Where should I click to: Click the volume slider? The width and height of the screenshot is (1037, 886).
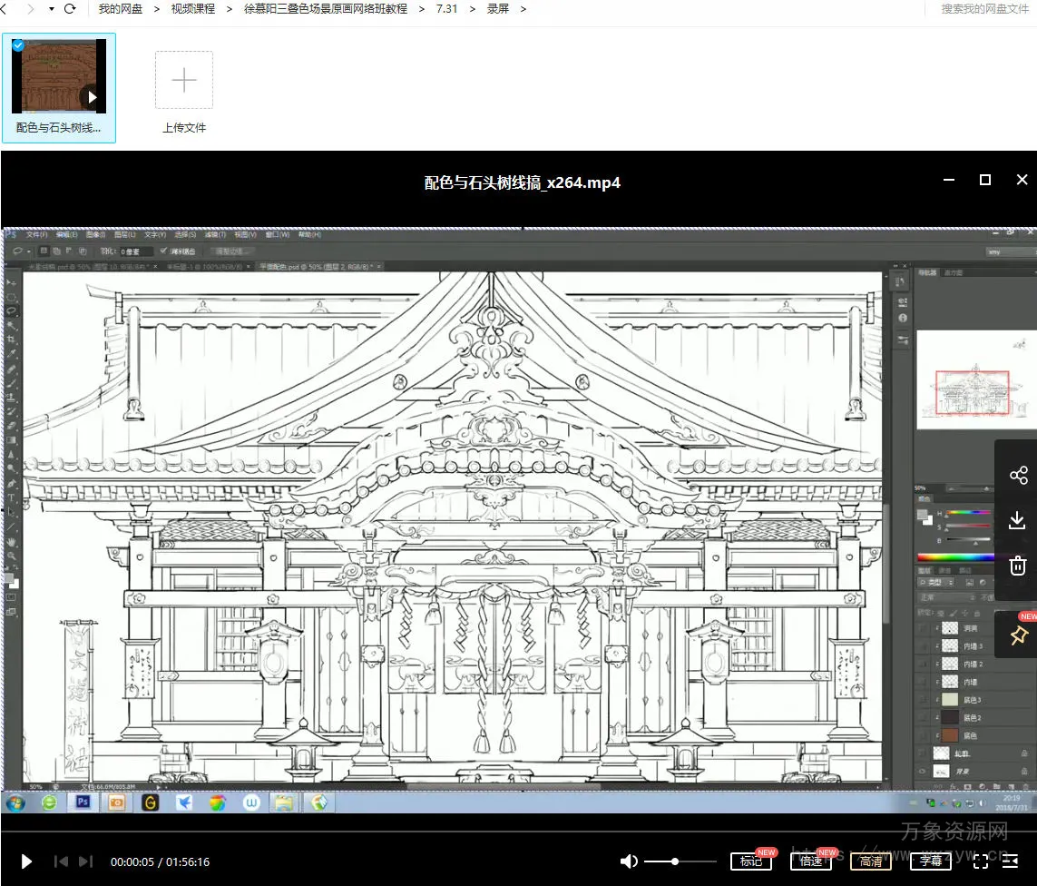680,861
